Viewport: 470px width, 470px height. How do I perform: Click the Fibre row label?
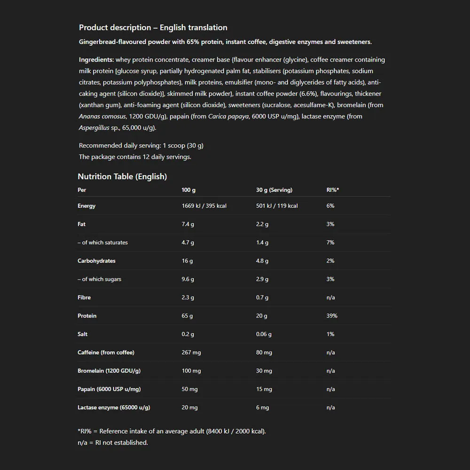84,298
